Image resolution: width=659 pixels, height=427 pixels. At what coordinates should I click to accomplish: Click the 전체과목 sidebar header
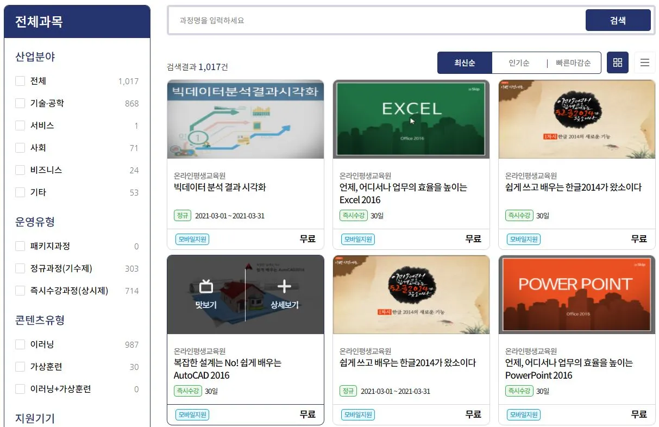click(x=77, y=22)
